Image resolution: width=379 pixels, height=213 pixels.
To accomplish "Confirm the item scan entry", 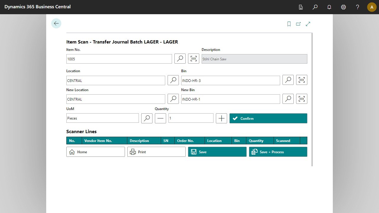I will coord(268,118).
